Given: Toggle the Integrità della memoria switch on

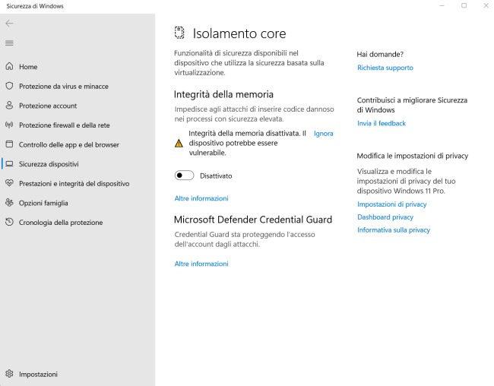Looking at the screenshot, I should (x=185, y=176).
